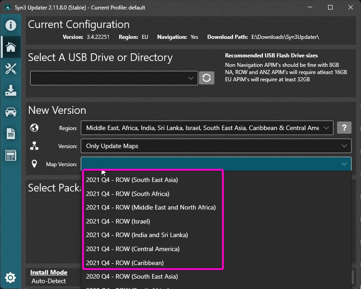Expand the Version dropdown showing Only Update Maps
The width and height of the screenshot is (361, 289).
(x=216, y=146)
